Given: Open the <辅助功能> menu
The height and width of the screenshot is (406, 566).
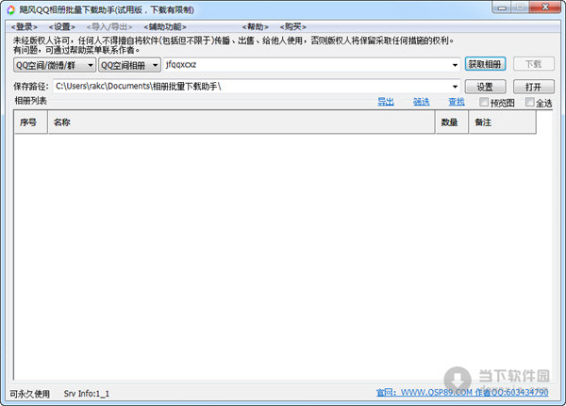Looking at the screenshot, I should pos(165,26).
